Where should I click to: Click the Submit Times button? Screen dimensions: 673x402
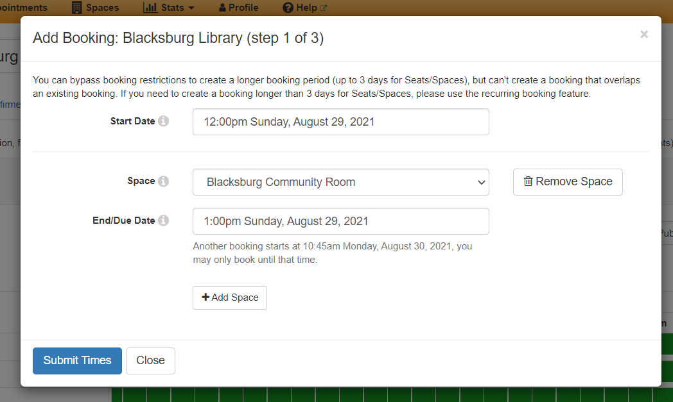[77, 361]
